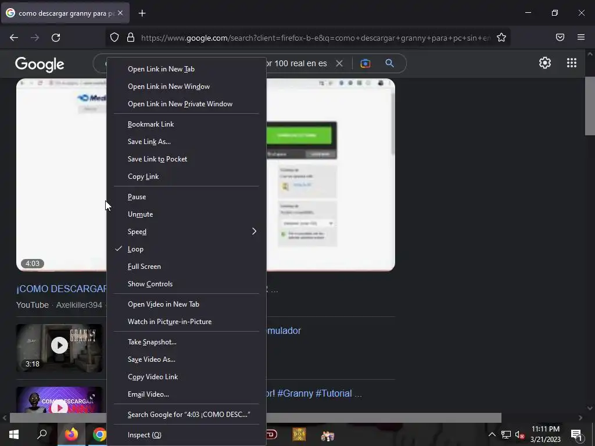Click the scrollbar down arrow
Image resolution: width=595 pixels, height=446 pixels.
(x=590, y=408)
